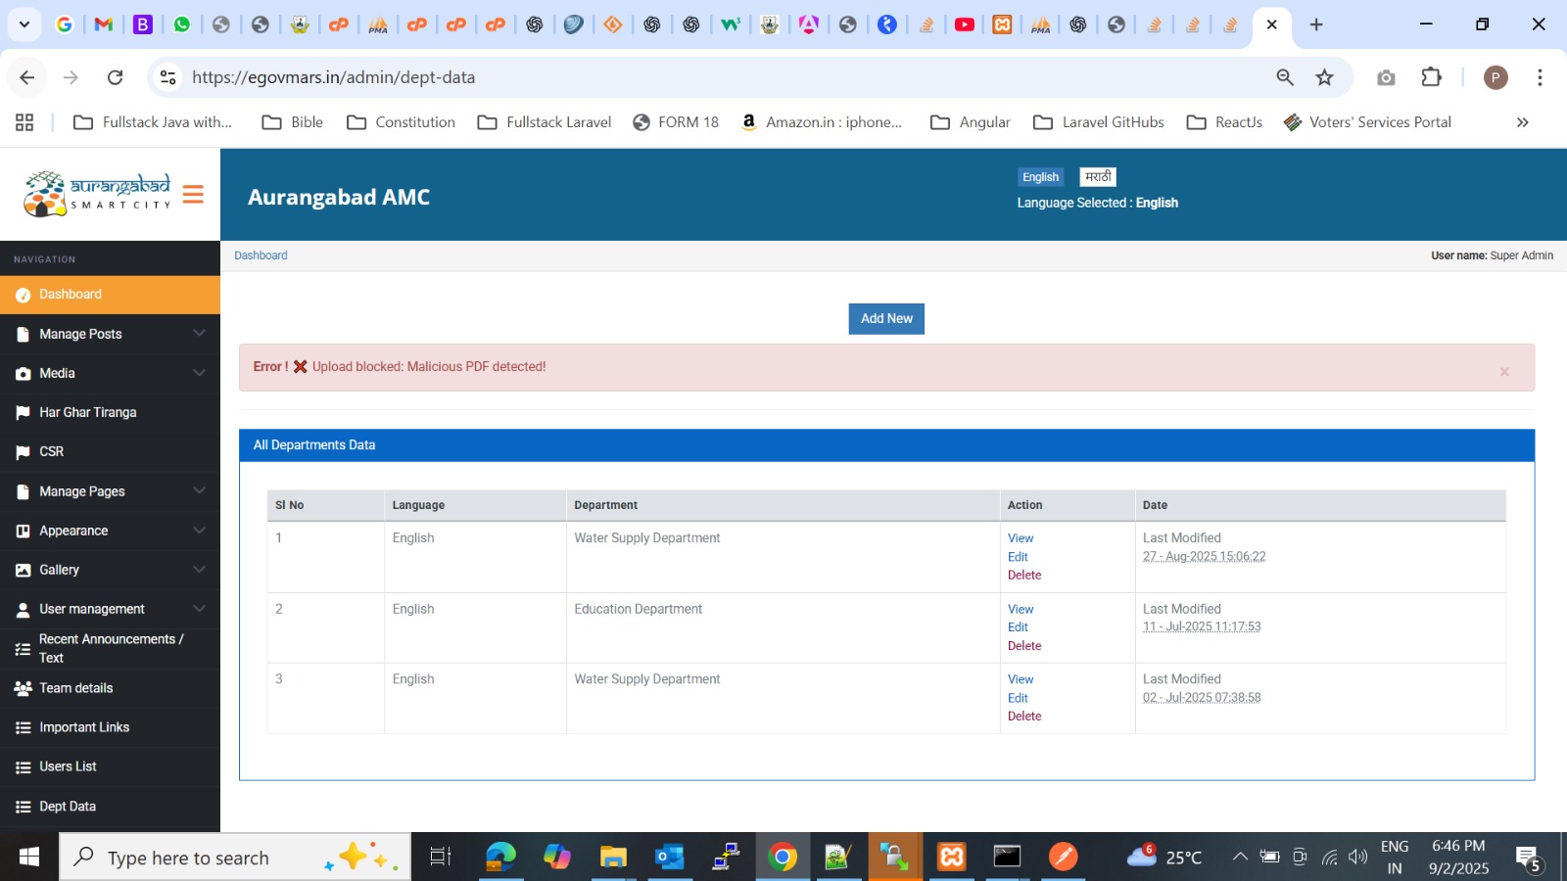Select Har Ghar Tiranga menu item
This screenshot has width=1567, height=881.
pos(87,412)
